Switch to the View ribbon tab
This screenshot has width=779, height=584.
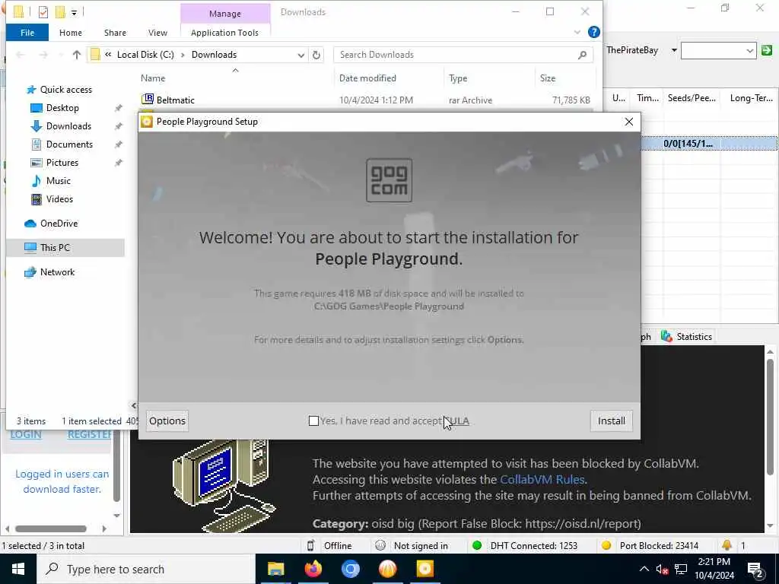[x=157, y=33]
